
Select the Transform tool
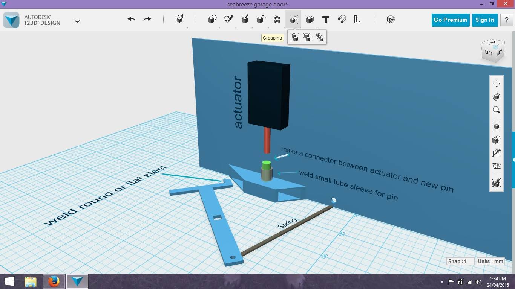coord(180,19)
